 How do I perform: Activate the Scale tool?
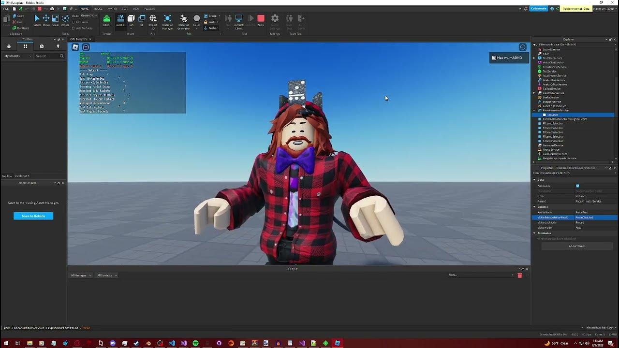pyautogui.click(x=56, y=20)
